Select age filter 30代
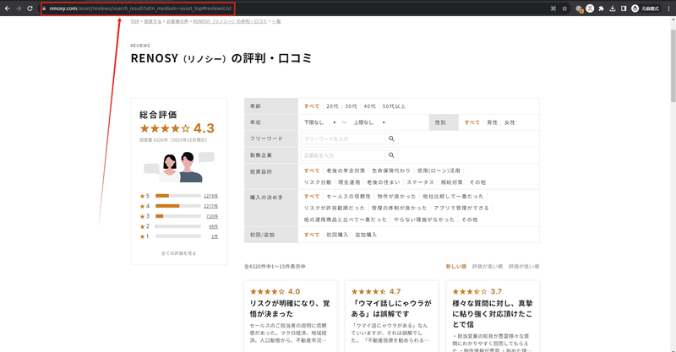The height and width of the screenshot is (352, 676). [351, 106]
